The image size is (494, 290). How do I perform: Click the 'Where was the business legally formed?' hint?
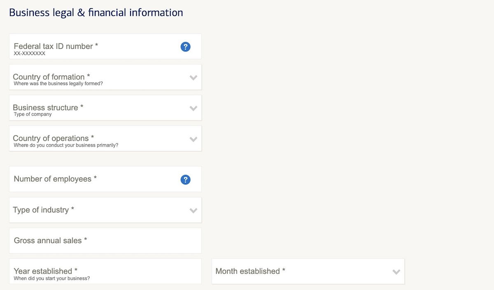58,84
